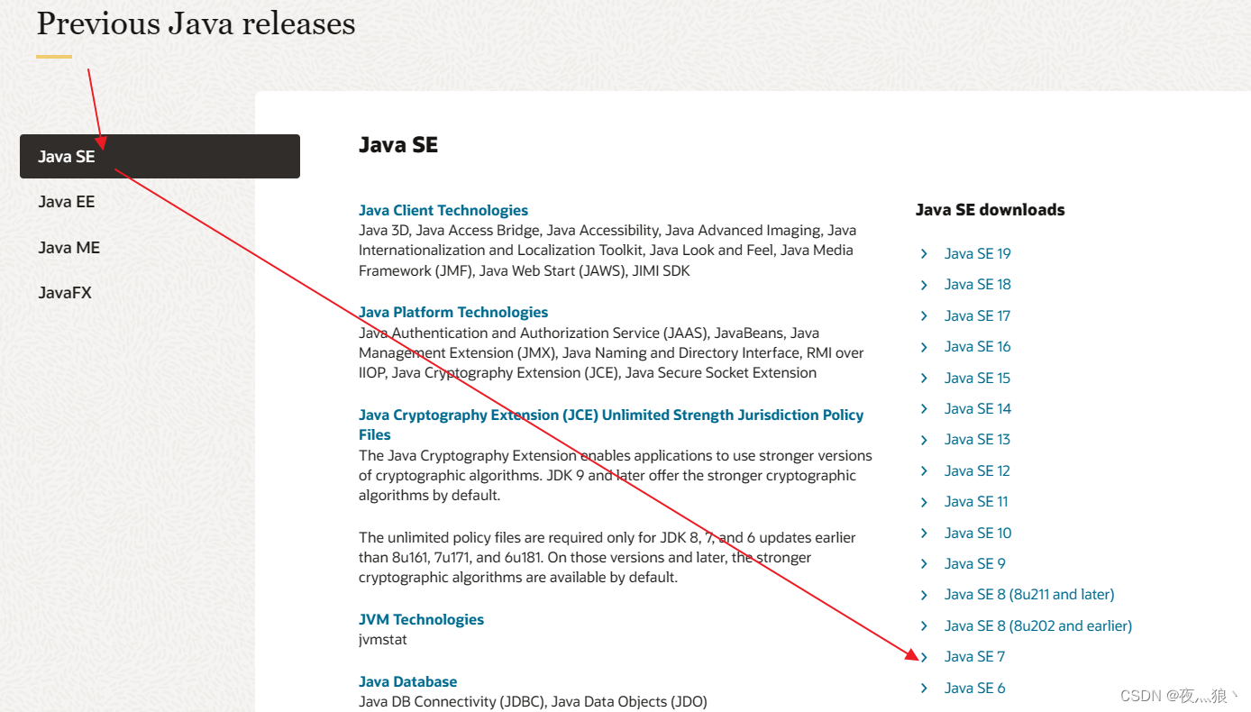Click the chevron beside Java SE 16
The width and height of the screenshot is (1251, 712).
click(924, 347)
